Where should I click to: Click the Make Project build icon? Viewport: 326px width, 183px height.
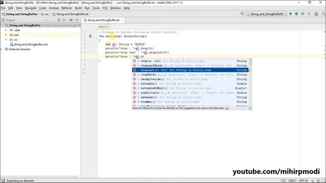(x=242, y=14)
